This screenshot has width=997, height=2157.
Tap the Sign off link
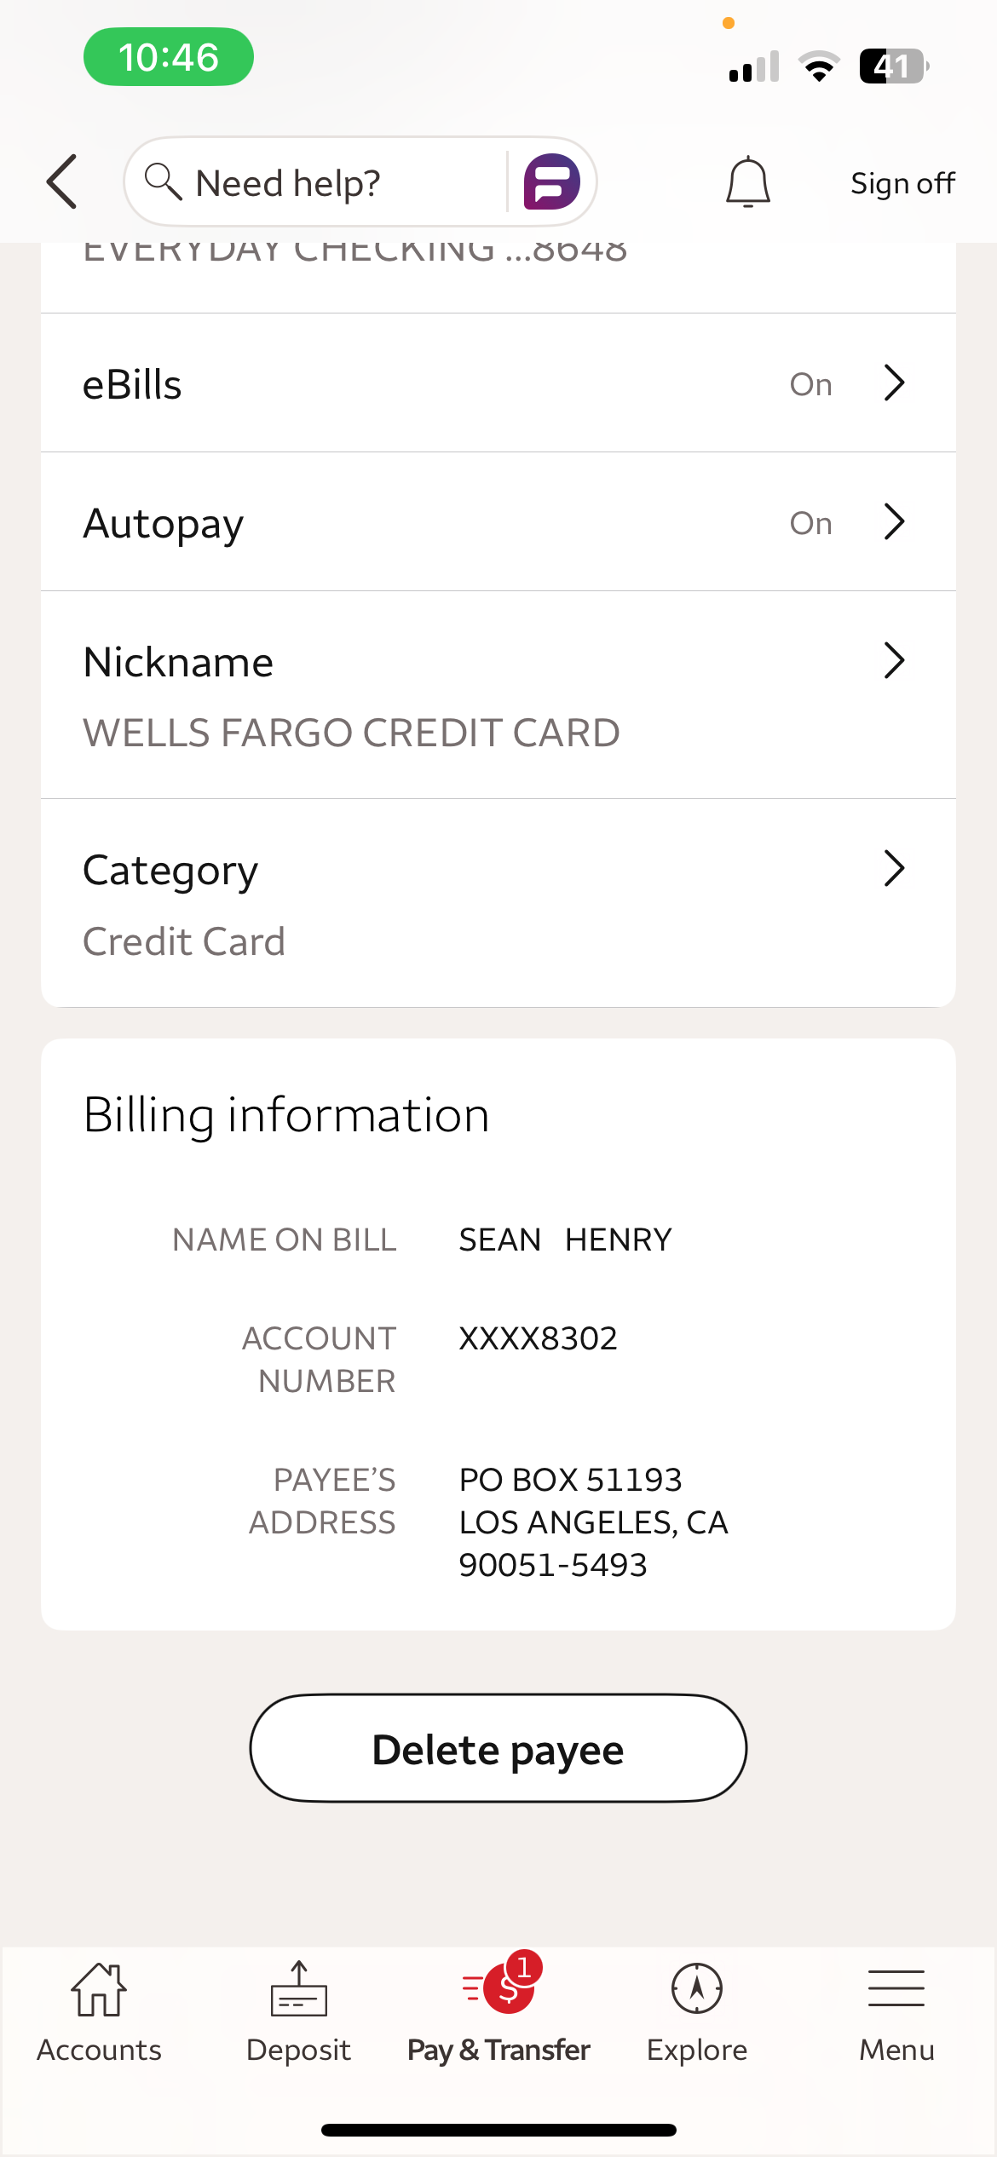[902, 183]
